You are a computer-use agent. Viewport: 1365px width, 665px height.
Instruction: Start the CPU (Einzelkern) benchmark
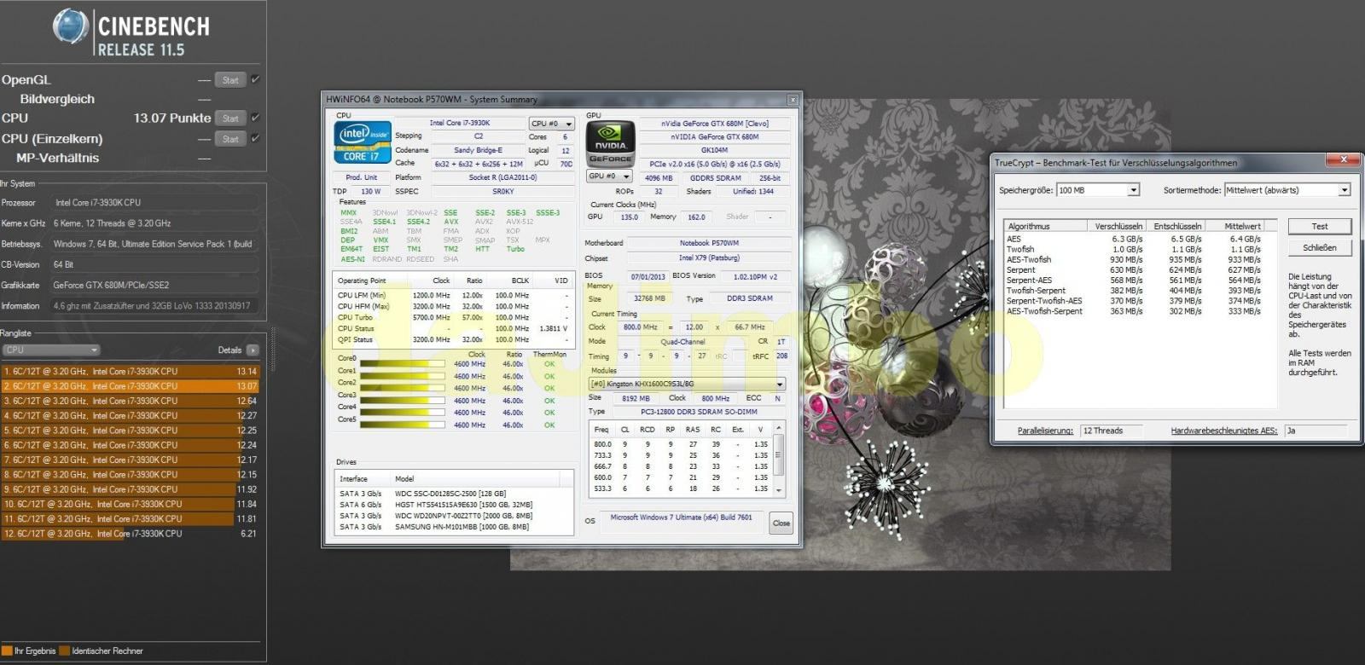pos(230,139)
